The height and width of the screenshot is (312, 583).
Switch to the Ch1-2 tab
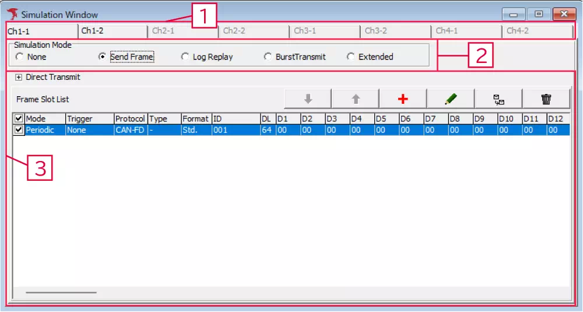tap(113, 31)
